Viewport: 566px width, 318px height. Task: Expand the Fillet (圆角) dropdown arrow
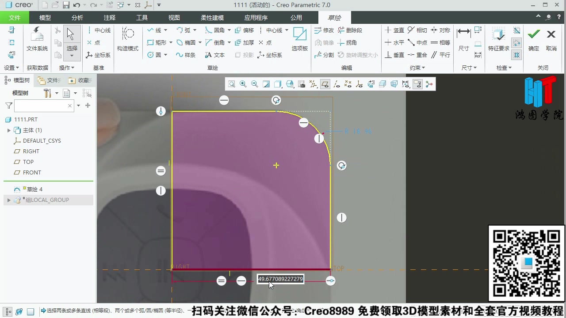[229, 30]
